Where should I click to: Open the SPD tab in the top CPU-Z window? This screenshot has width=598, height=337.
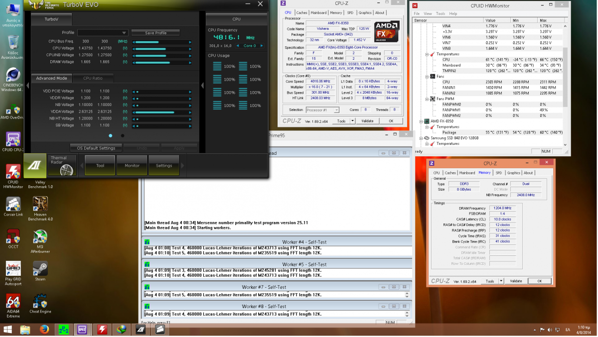(350, 13)
